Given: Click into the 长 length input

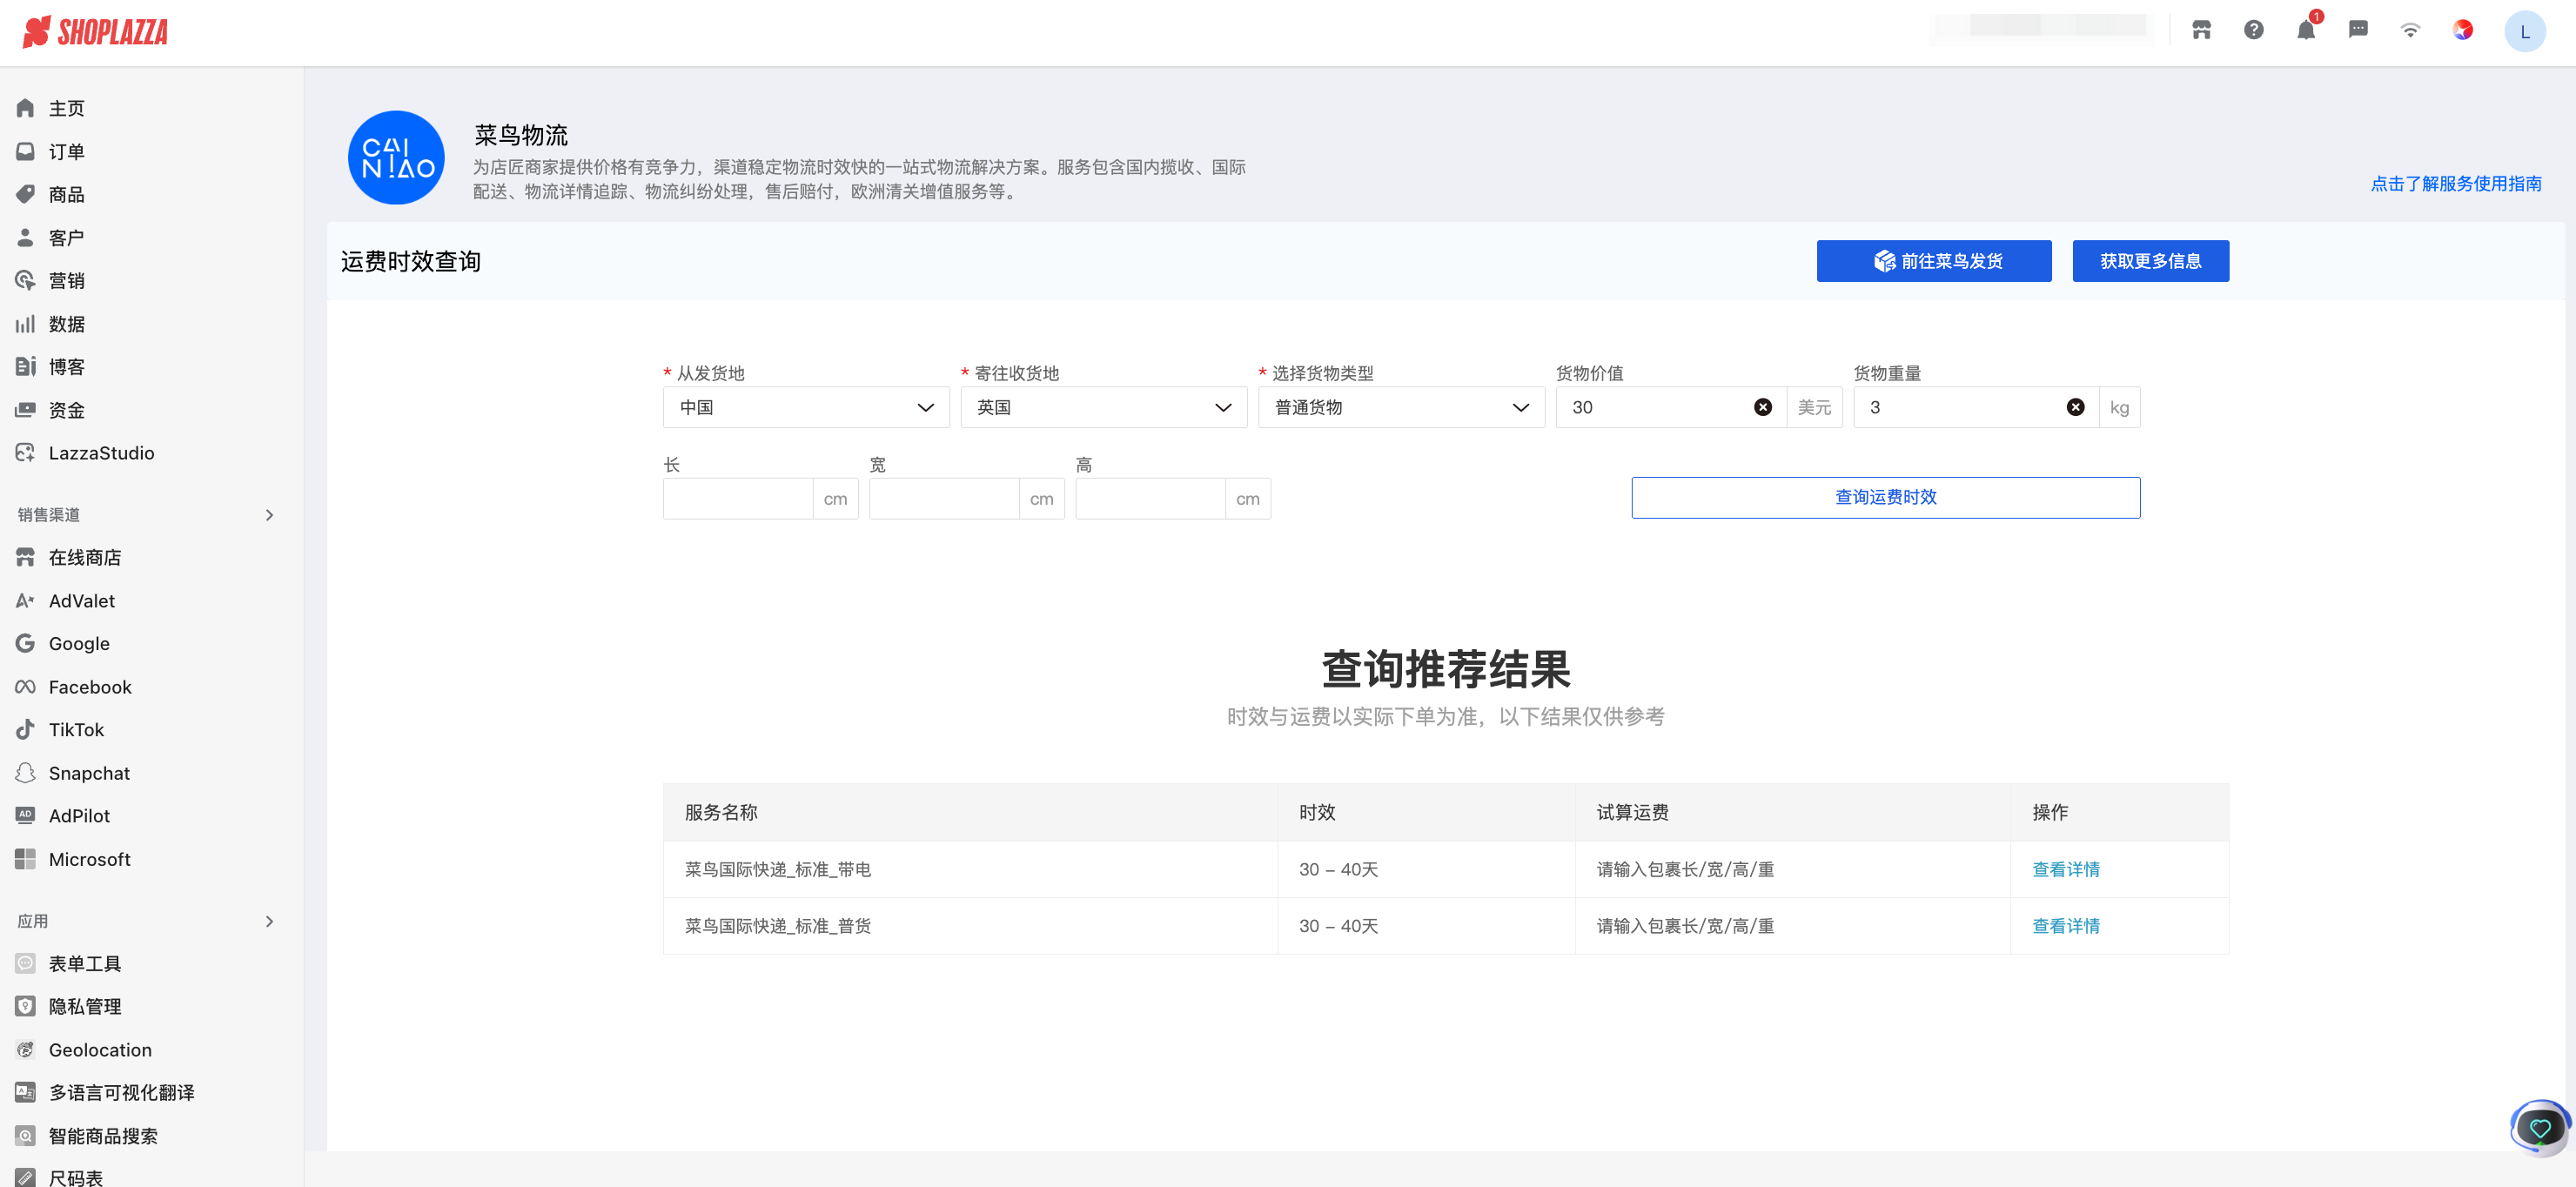Looking at the screenshot, I should click(x=738, y=498).
